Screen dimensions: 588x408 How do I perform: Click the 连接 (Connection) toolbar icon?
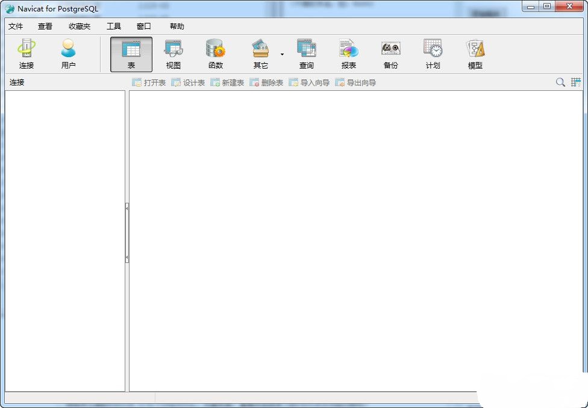[x=27, y=54]
